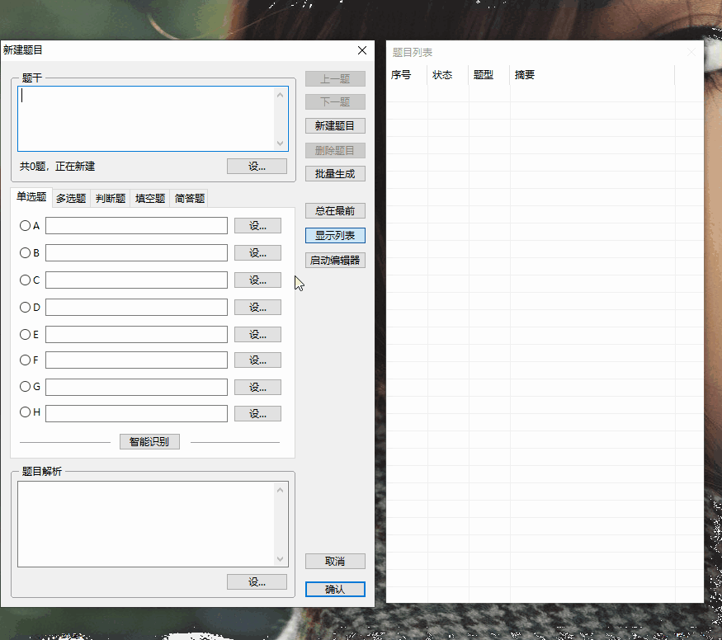Go to the 填空题 tab

pyautogui.click(x=150, y=198)
